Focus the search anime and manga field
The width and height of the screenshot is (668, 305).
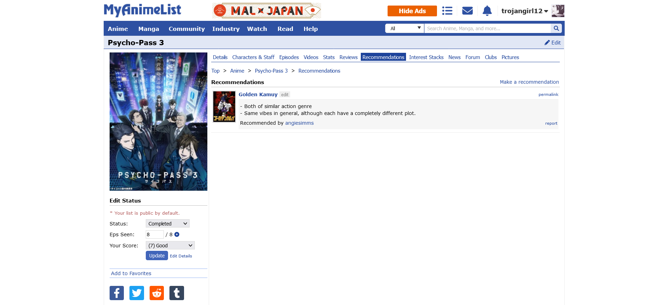488,28
